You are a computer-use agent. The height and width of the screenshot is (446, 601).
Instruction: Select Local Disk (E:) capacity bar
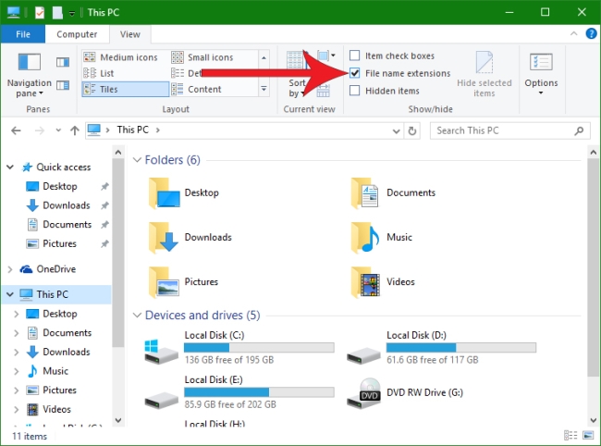259,392
